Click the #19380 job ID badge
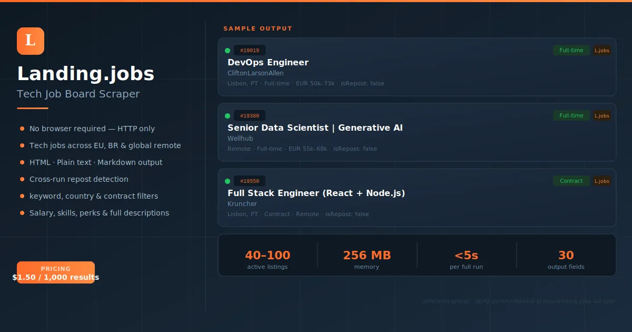Screen dimensions: 632x332 coord(250,115)
